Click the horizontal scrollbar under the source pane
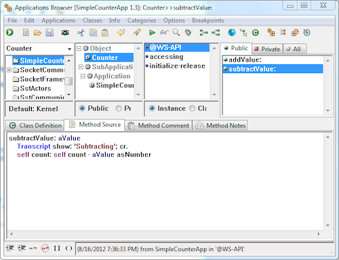This screenshot has width=339, height=260. (165, 234)
